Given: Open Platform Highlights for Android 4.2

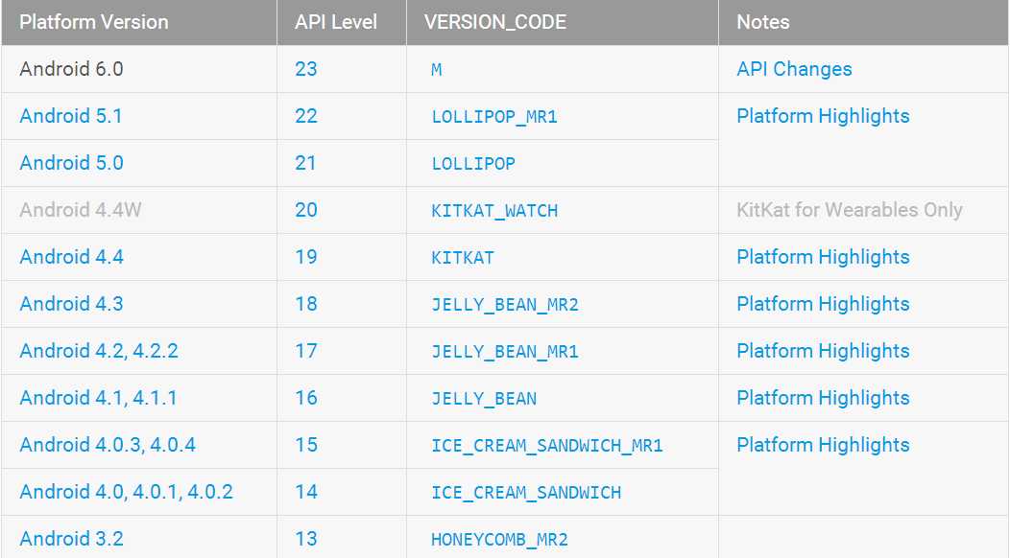Looking at the screenshot, I should [x=823, y=351].
